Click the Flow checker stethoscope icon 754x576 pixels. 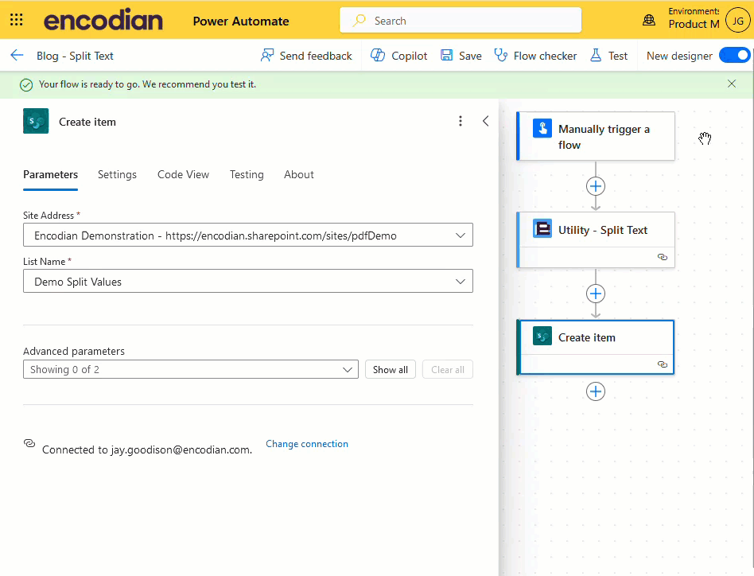click(500, 55)
